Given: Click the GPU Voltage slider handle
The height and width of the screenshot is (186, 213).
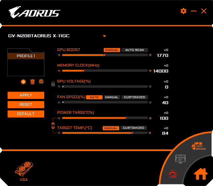Looking at the screenshot, I should 63,87.
